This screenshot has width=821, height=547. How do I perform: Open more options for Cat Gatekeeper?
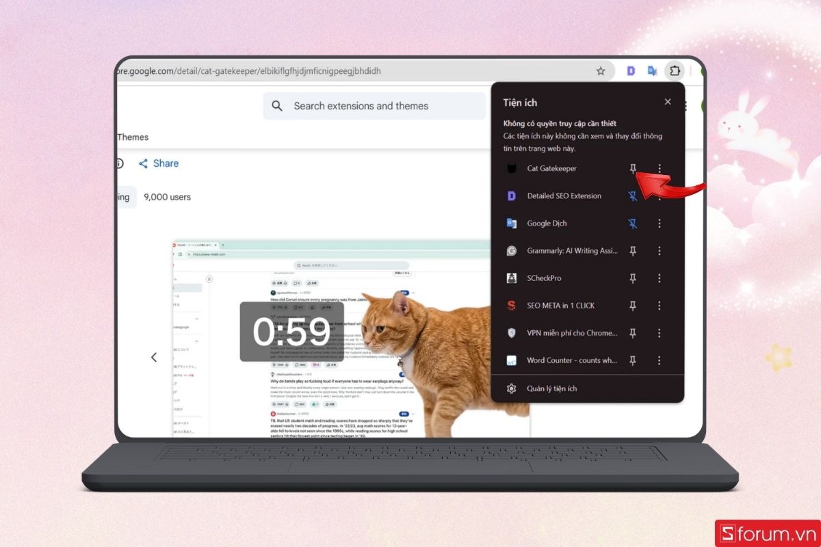pos(660,168)
